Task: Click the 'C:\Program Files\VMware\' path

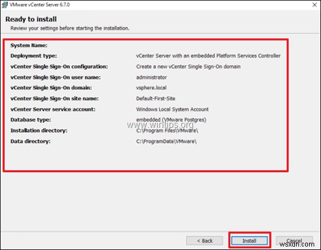Action: (167, 131)
